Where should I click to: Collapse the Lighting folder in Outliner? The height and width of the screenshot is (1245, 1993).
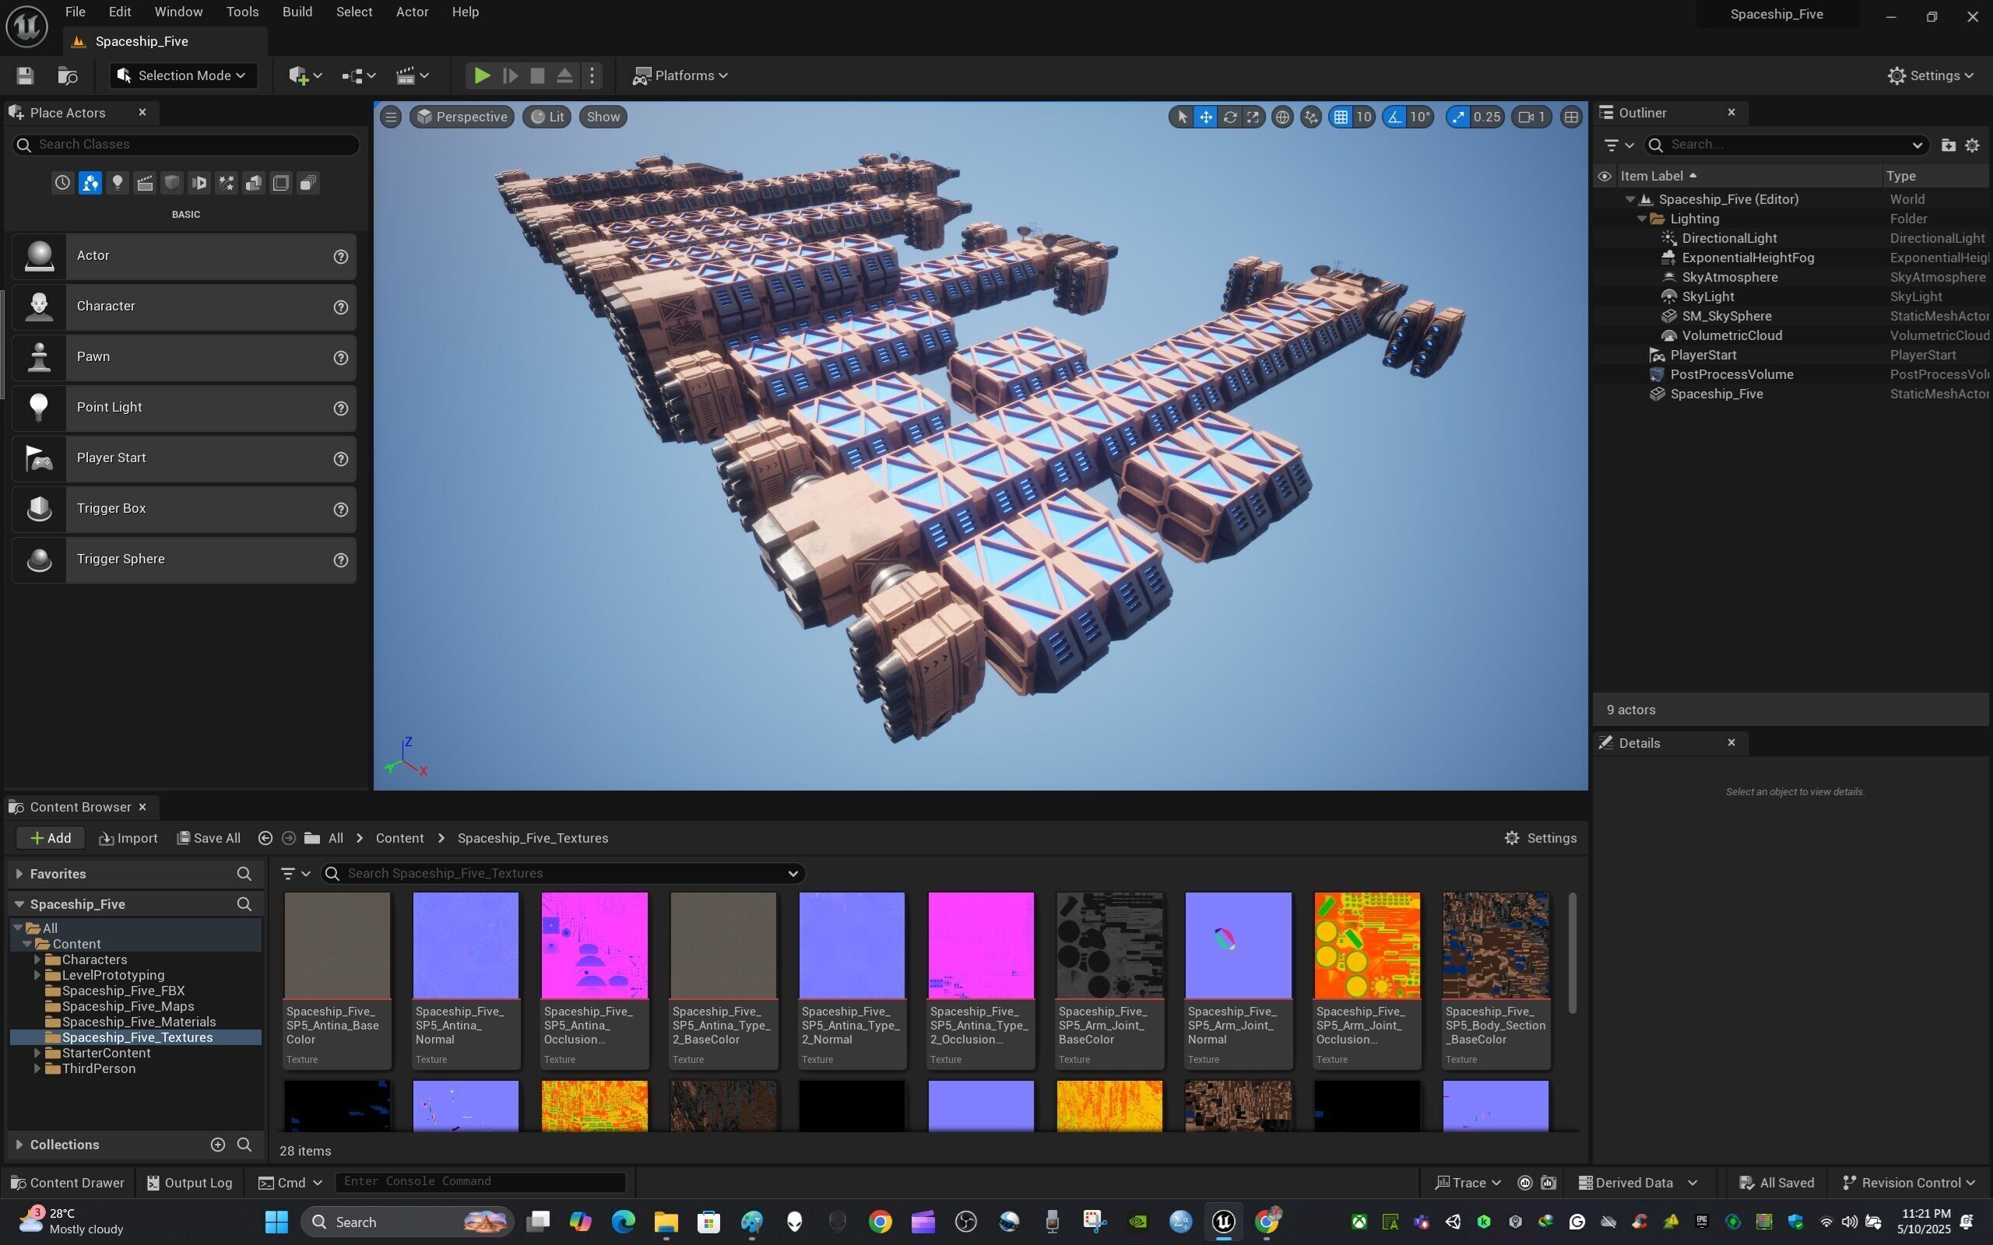point(1641,219)
